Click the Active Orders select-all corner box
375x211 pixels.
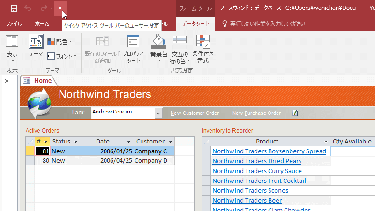[x=30, y=142]
